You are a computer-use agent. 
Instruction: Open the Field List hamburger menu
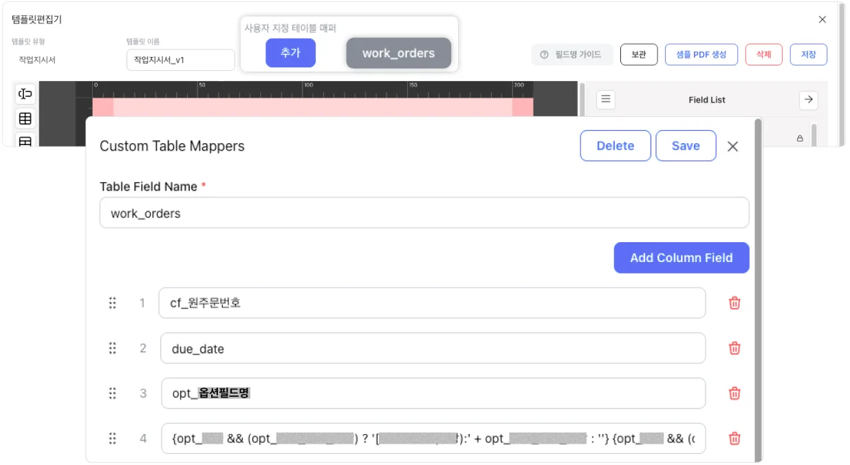605,100
